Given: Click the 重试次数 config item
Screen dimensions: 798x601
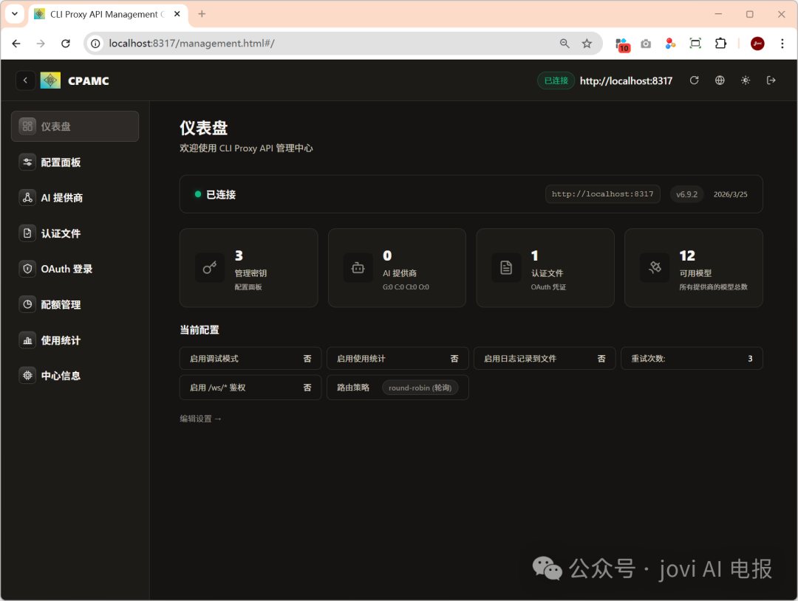Looking at the screenshot, I should (692, 359).
